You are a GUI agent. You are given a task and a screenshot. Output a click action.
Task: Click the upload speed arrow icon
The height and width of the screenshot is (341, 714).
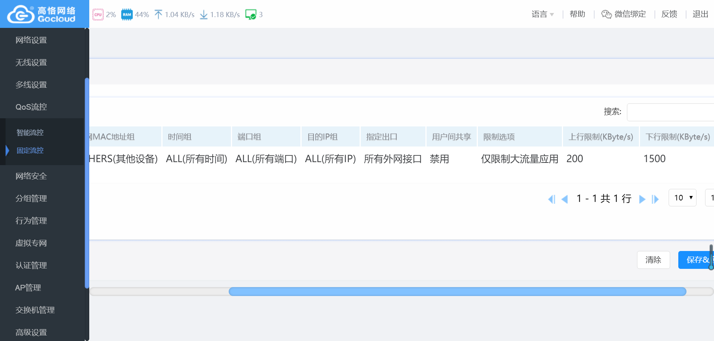tap(158, 15)
